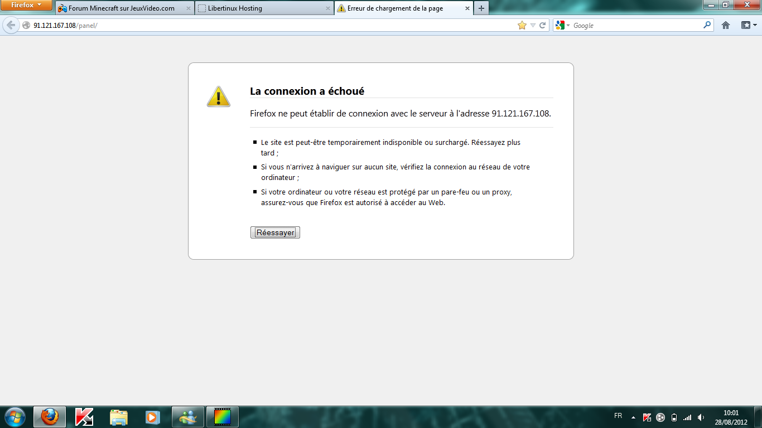Launch Windows Media Player from the taskbar
The image size is (762, 428).
tap(153, 417)
